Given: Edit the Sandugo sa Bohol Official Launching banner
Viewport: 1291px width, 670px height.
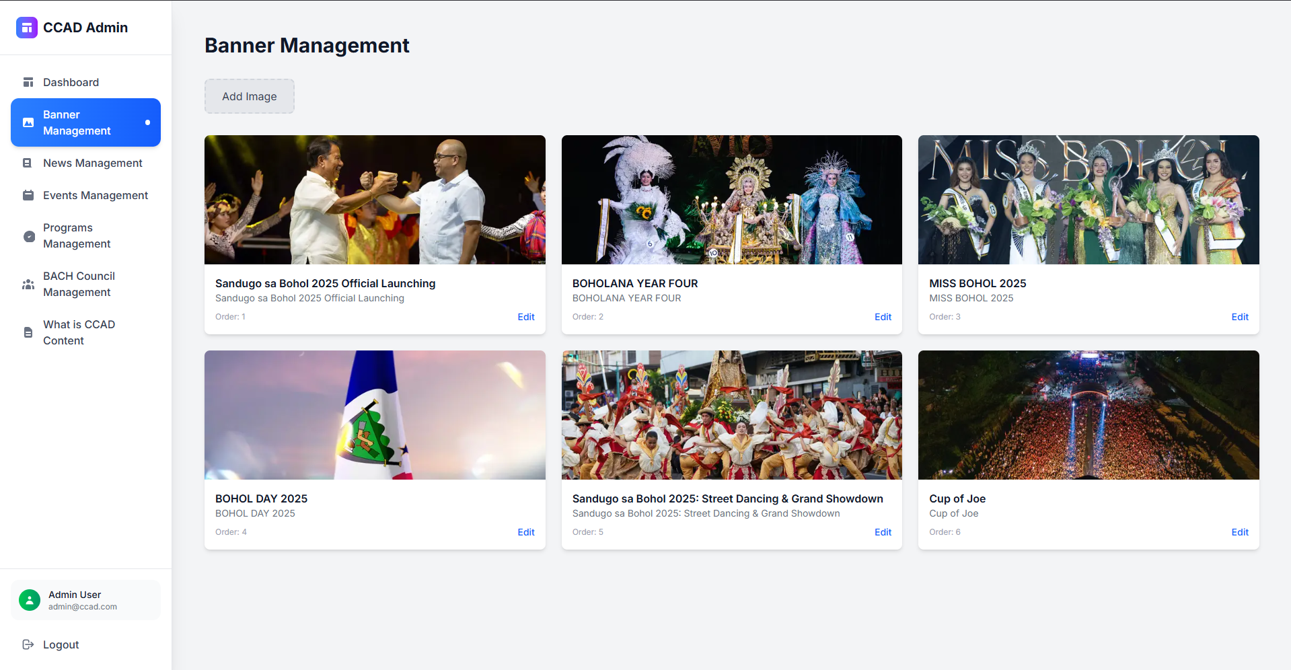Looking at the screenshot, I should tap(525, 317).
